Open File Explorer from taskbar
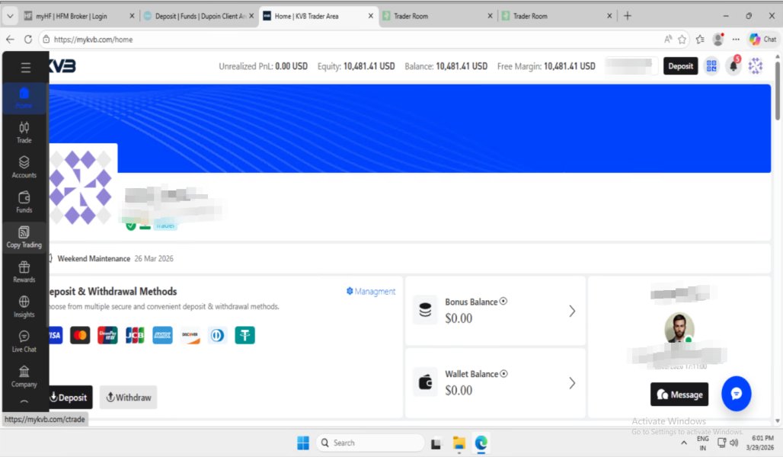Screen dimensions: 783x457 click(x=459, y=443)
